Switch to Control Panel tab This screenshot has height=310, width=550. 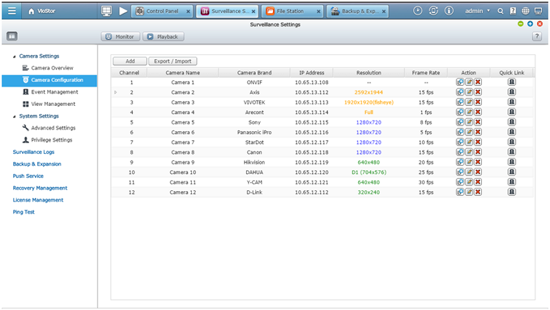[x=162, y=11]
